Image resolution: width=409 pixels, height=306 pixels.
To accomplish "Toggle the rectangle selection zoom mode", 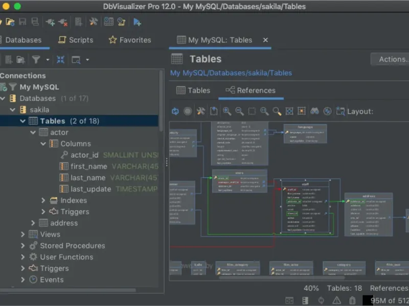I will tap(252, 111).
